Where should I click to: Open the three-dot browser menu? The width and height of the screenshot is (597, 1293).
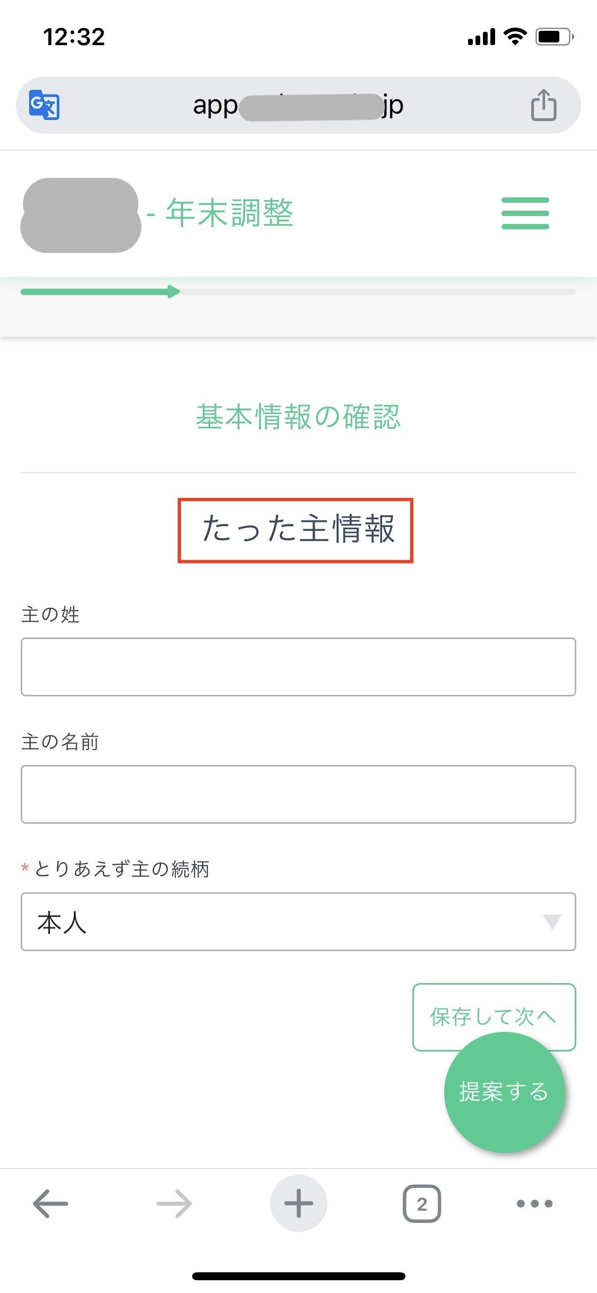(x=534, y=1203)
